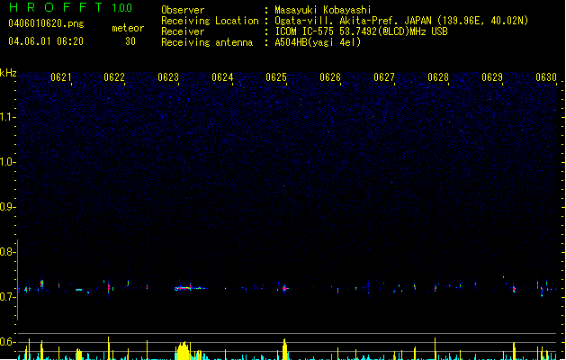Click the 0624 time marker

[222, 77]
